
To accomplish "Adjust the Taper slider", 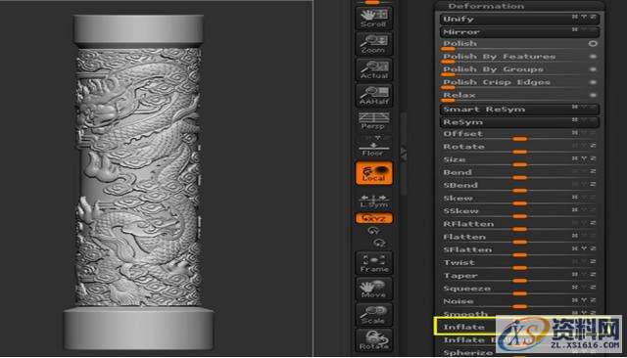I will click(519, 276).
